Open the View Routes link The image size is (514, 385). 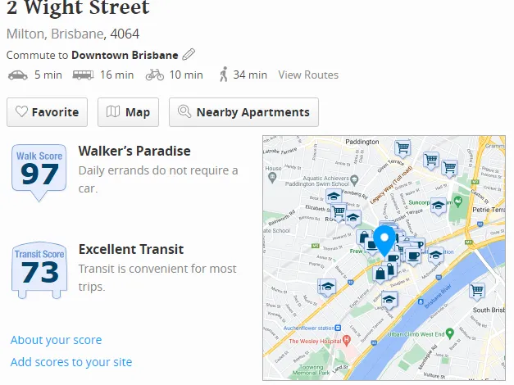(x=308, y=75)
